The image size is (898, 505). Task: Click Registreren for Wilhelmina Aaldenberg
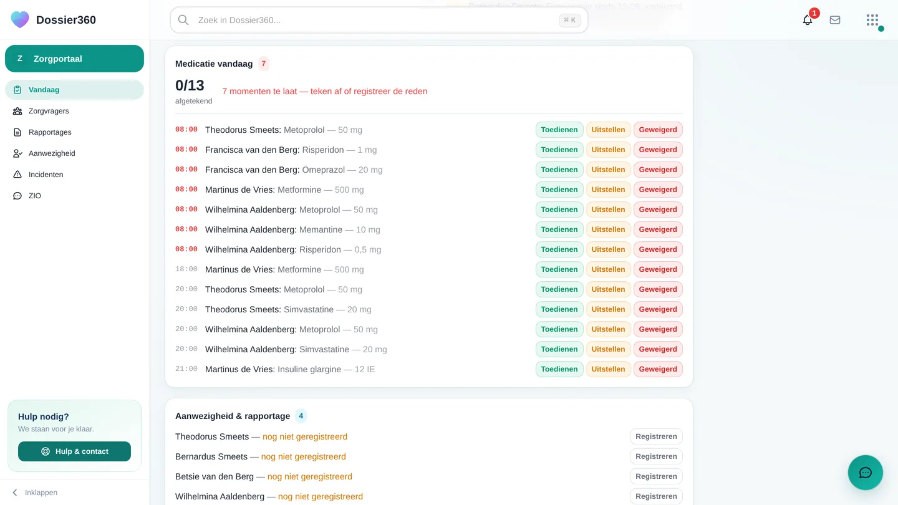656,496
